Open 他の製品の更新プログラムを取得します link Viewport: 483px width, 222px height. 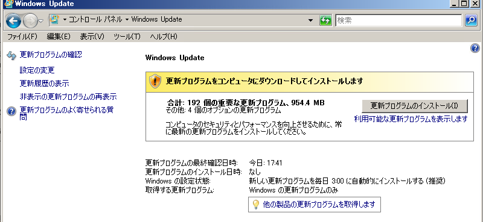tap(319, 204)
